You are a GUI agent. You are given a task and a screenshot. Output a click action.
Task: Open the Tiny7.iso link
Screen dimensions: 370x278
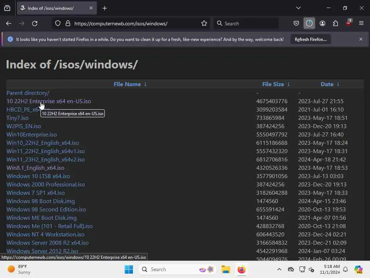pyautogui.click(x=17, y=118)
